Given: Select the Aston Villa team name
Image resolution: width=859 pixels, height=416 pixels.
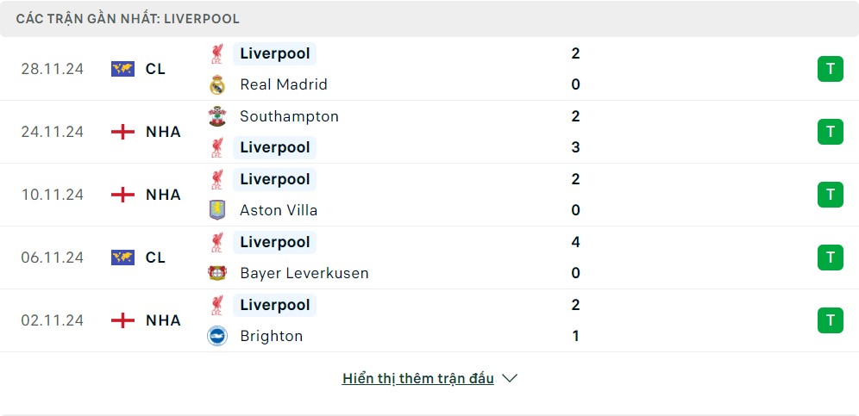Looking at the screenshot, I should (279, 210).
